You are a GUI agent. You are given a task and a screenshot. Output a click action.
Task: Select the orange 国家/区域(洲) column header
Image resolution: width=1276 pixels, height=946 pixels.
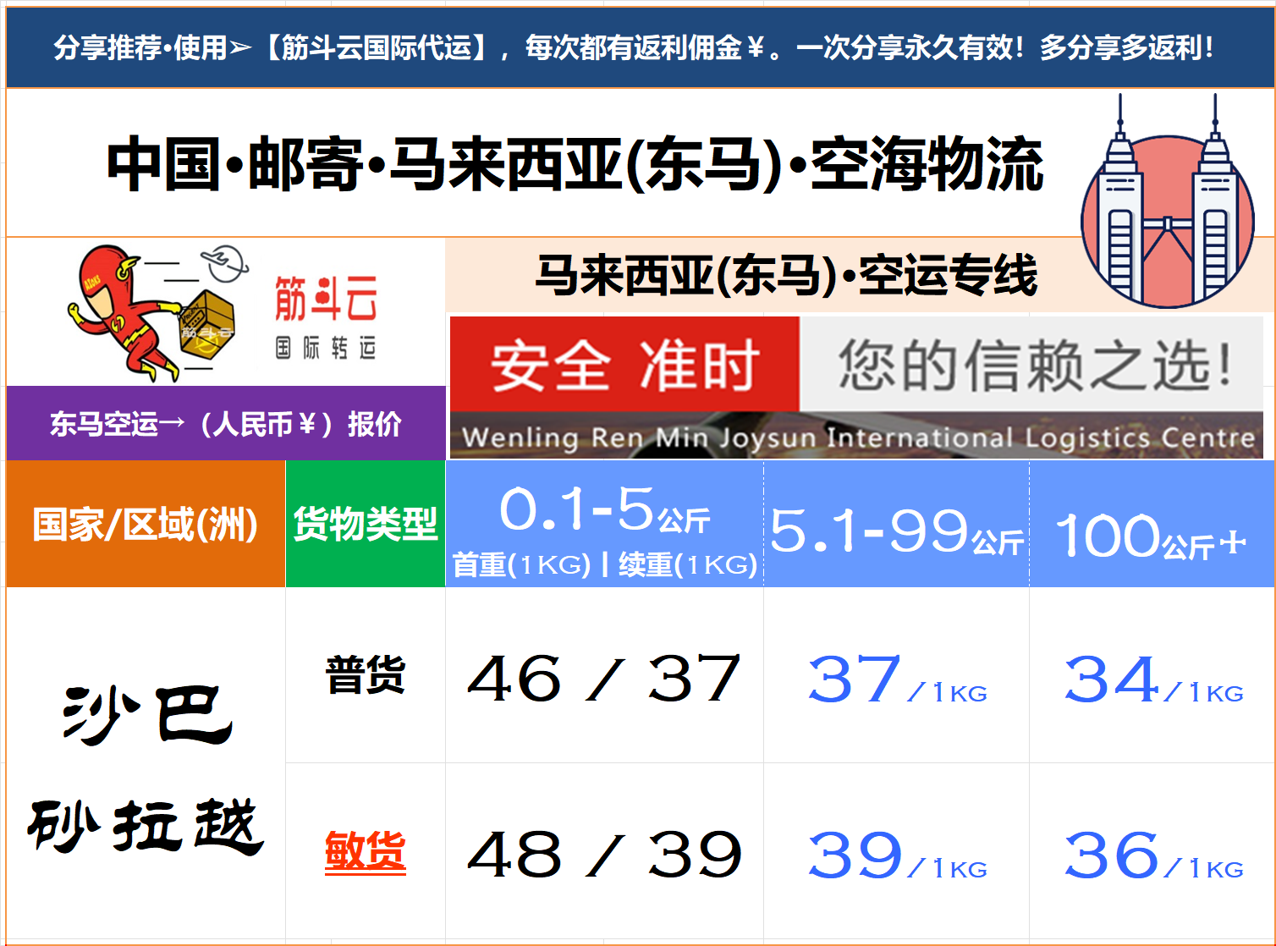coord(146,524)
